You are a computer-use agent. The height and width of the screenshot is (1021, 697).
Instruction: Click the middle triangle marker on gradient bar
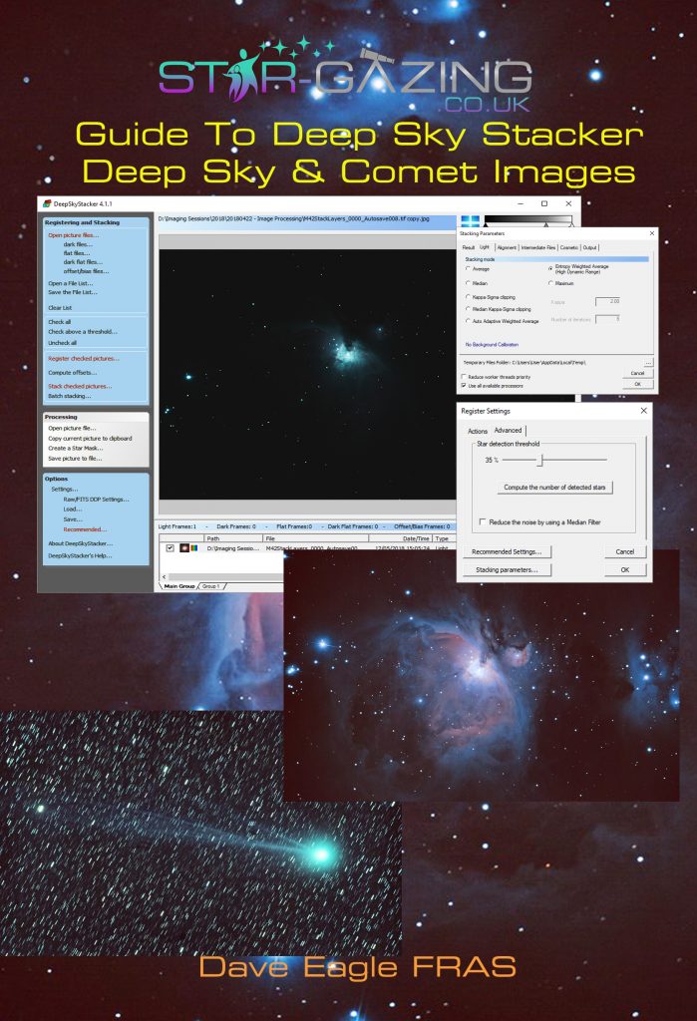(546, 225)
